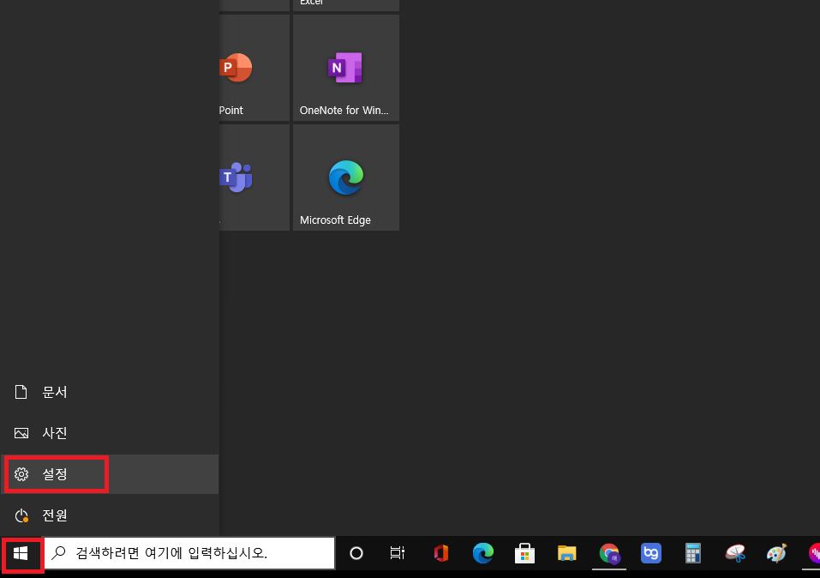Click the Windows Start button
820x578 pixels.
point(21,553)
